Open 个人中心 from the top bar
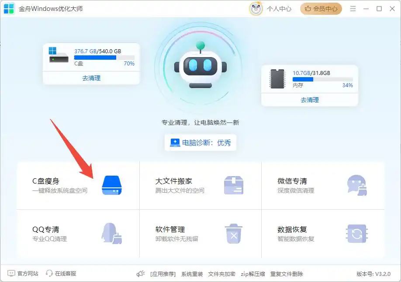Viewport: 401px width, 282px height. [279, 8]
